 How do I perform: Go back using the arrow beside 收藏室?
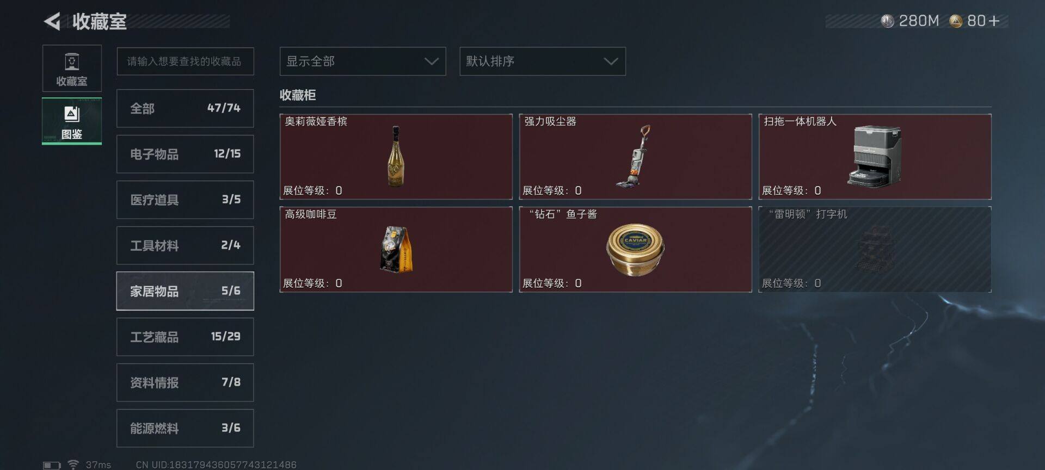pyautogui.click(x=52, y=21)
